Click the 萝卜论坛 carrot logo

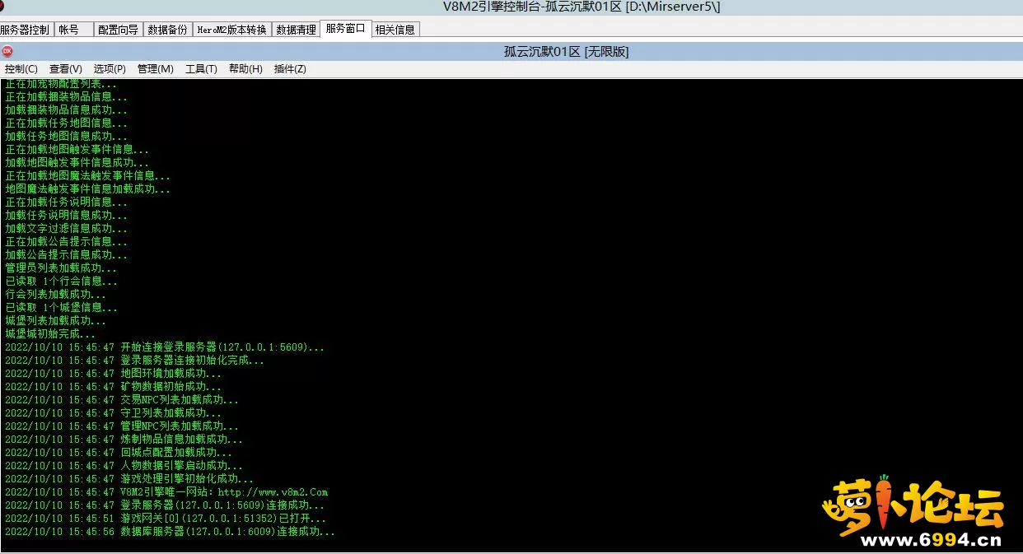pos(911,501)
